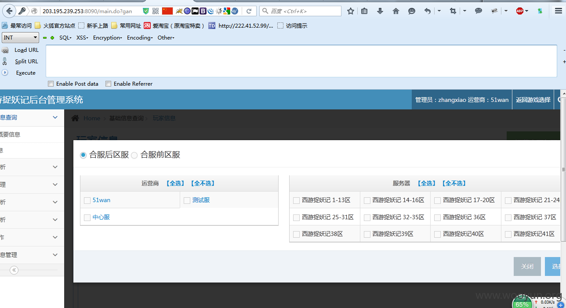This screenshot has width=566, height=308.
Task: Collapse the sidebar with the double-arrow icon
Action: click(x=14, y=270)
